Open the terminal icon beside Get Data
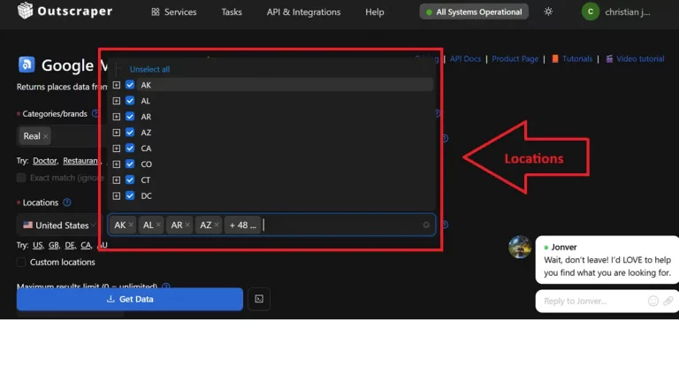Screen dimensions: 679x367 (x=257, y=299)
